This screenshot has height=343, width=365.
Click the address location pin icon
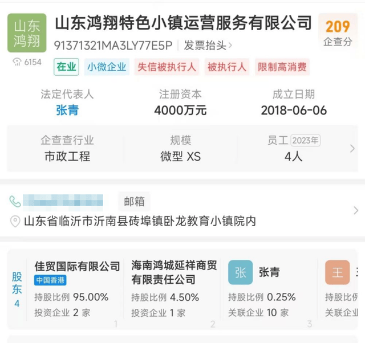tap(15, 222)
